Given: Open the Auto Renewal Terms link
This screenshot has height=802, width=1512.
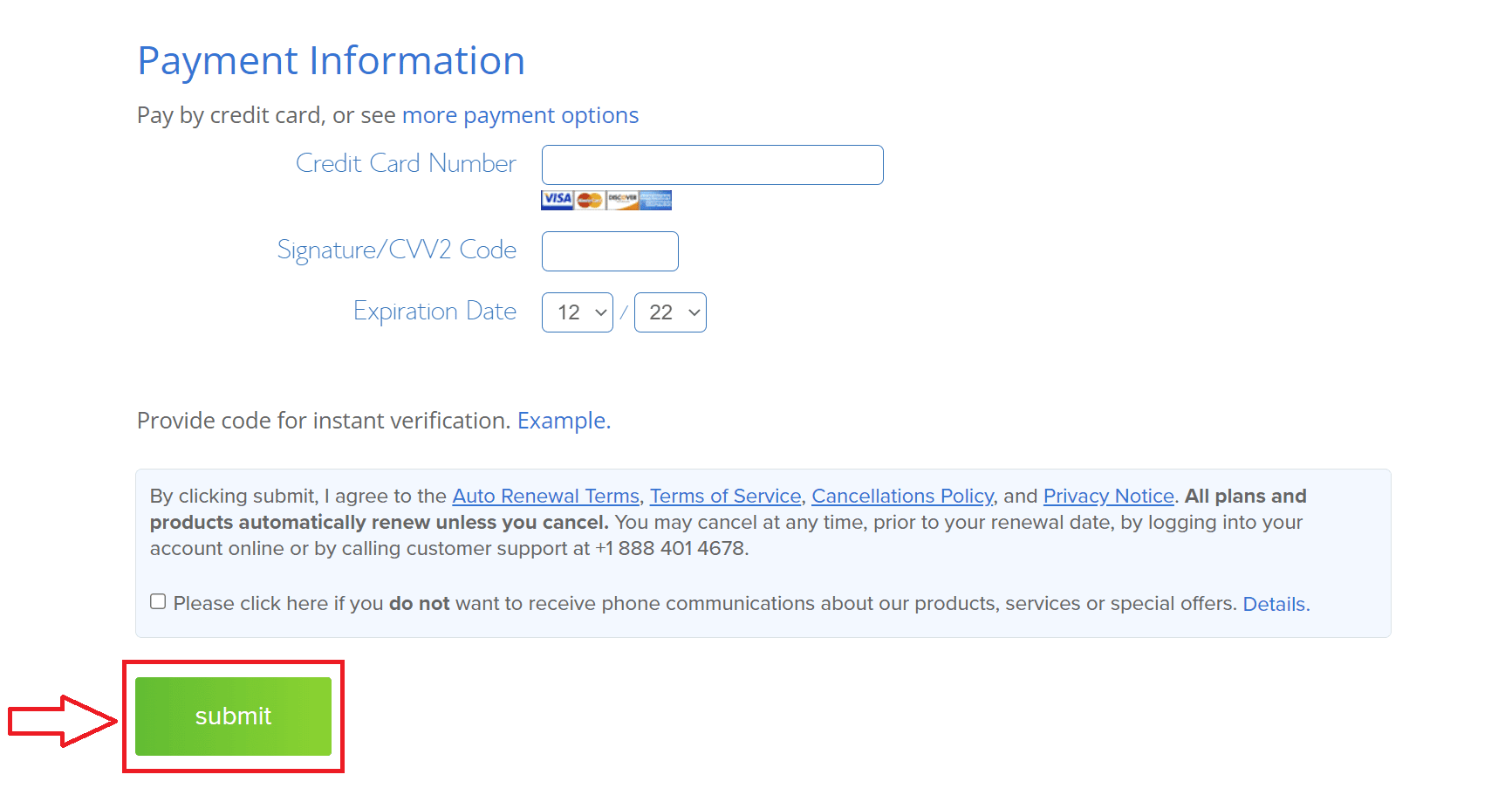Looking at the screenshot, I should coord(546,496).
